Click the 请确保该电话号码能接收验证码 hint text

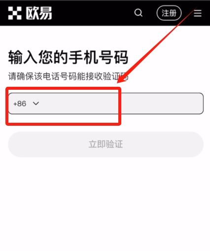68,76
